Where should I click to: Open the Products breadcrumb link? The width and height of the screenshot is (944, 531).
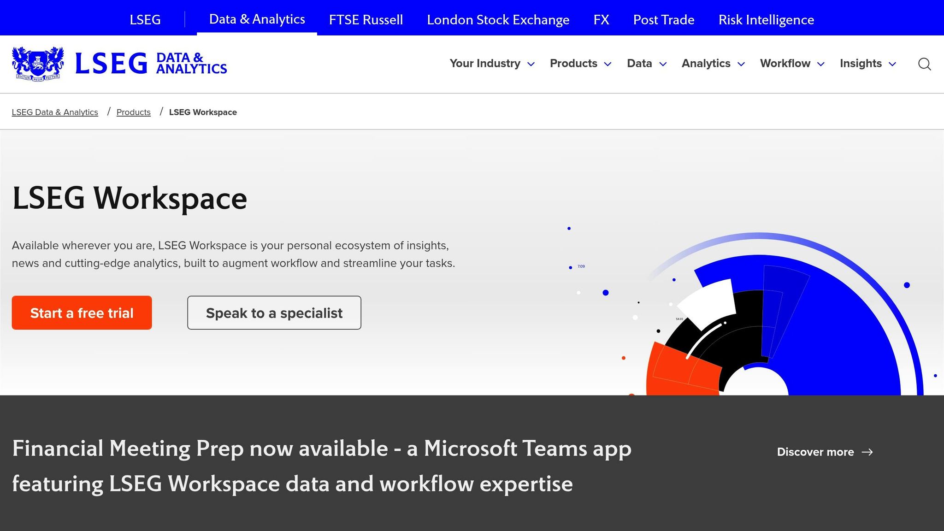click(x=133, y=112)
